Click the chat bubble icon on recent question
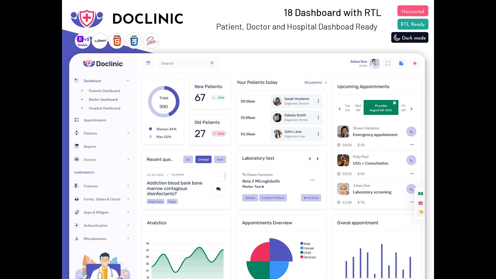This screenshot has width=496, height=279. [x=219, y=189]
